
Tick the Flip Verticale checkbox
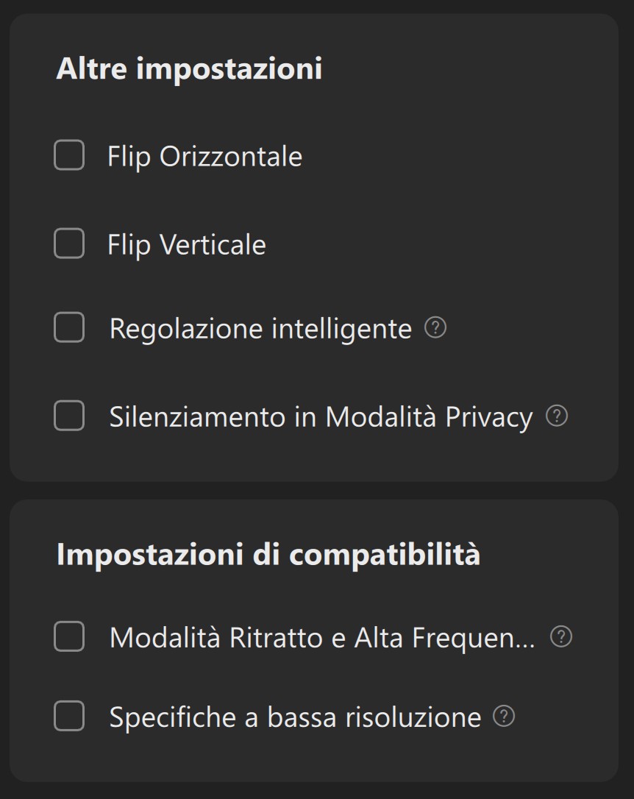point(69,244)
